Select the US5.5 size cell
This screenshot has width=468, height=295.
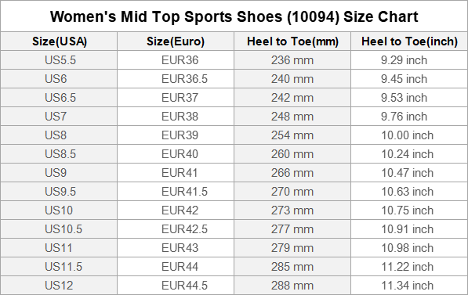(59, 60)
